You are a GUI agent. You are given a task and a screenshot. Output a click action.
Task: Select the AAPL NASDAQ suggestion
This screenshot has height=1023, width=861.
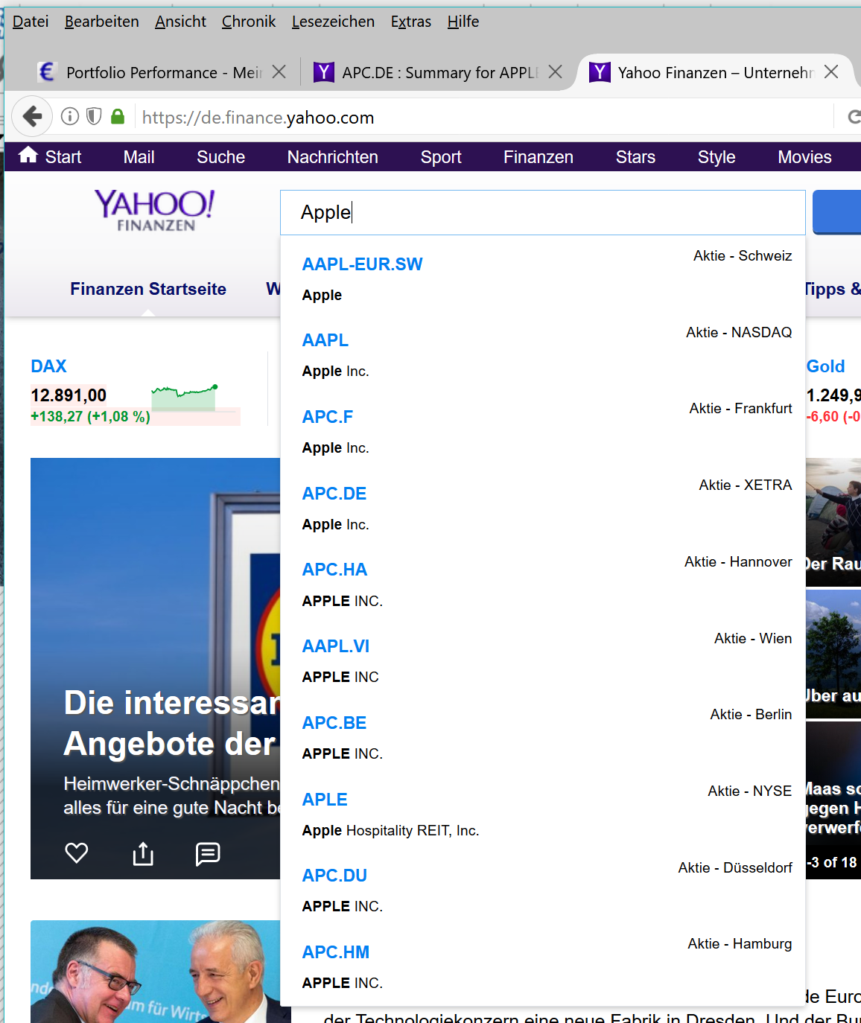coord(543,351)
